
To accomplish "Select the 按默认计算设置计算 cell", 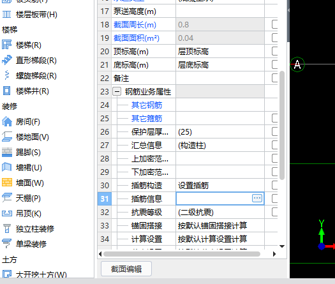I will tap(220, 239).
